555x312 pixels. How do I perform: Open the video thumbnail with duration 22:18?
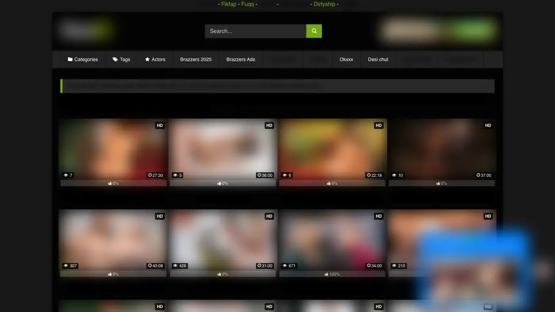(332, 149)
